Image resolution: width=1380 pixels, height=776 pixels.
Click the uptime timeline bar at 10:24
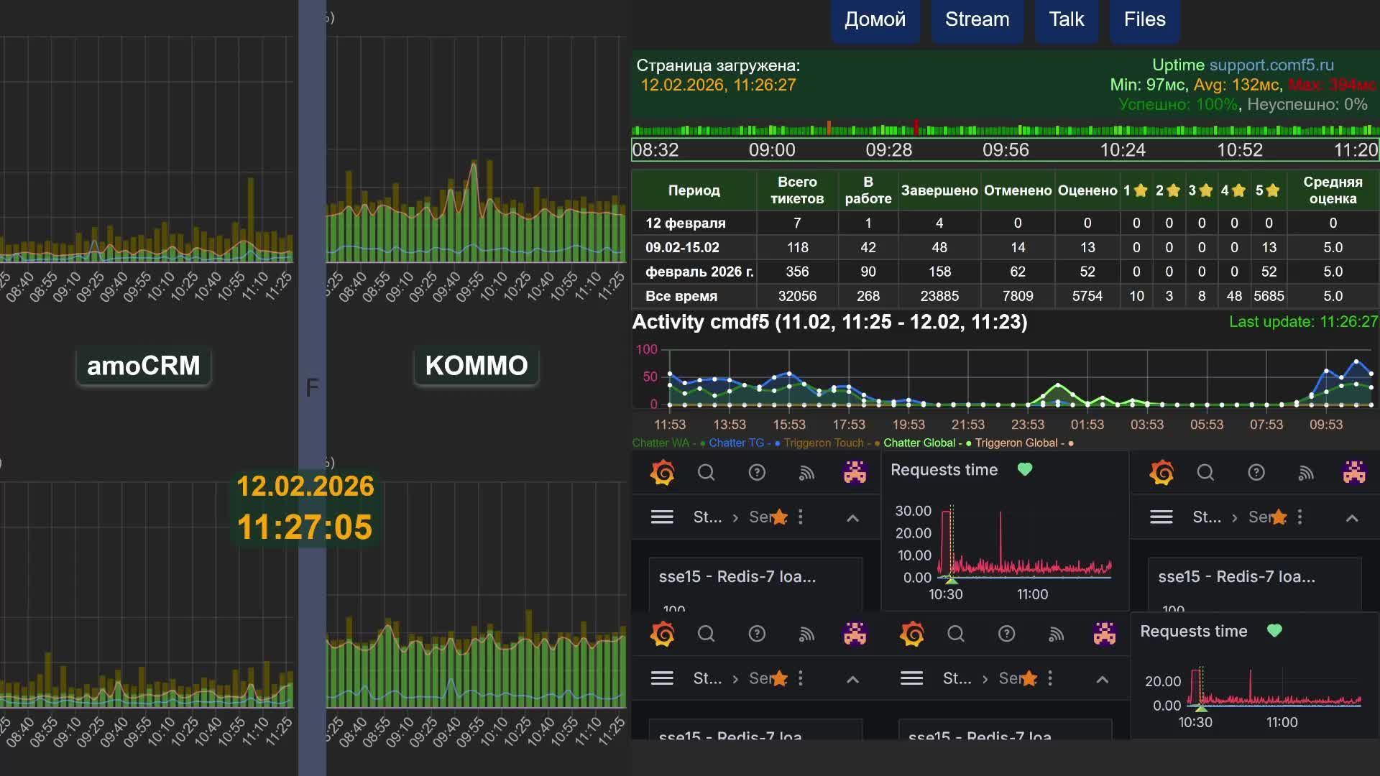(1122, 131)
